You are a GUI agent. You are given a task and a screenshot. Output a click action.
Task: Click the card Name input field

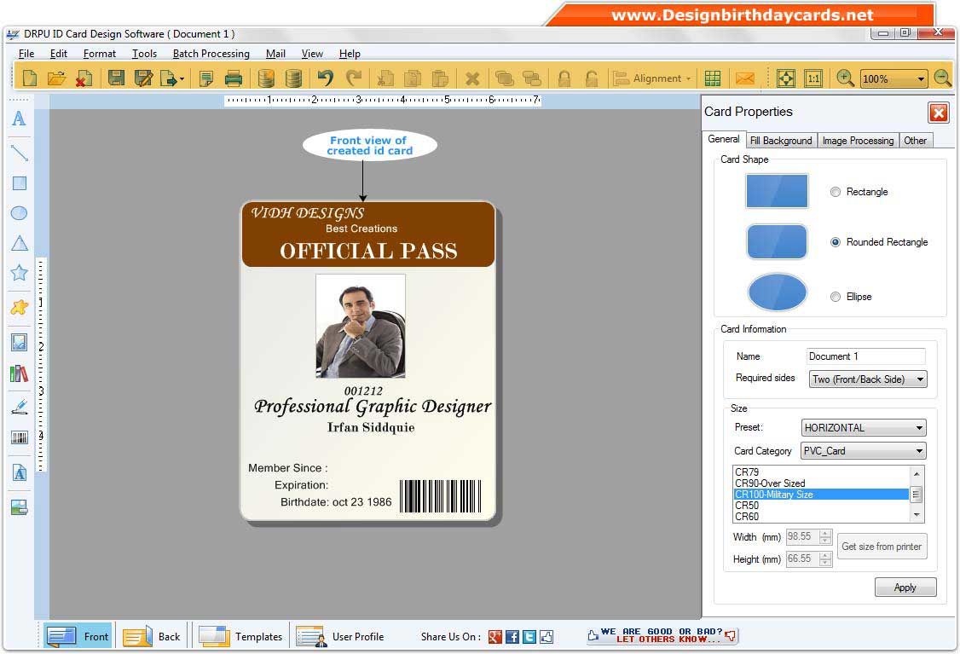coord(865,356)
